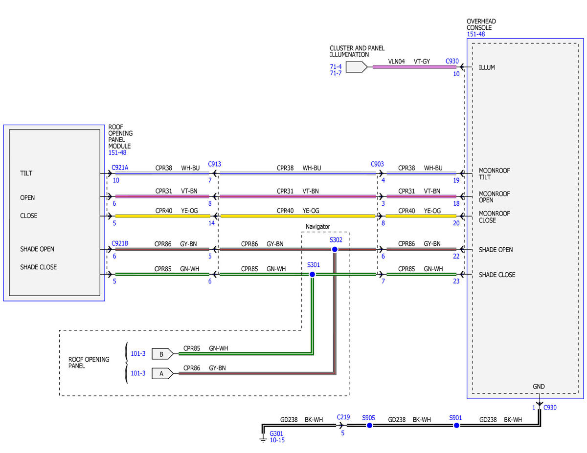Select the MOONROOF CLOSE pin label

pos(495,217)
